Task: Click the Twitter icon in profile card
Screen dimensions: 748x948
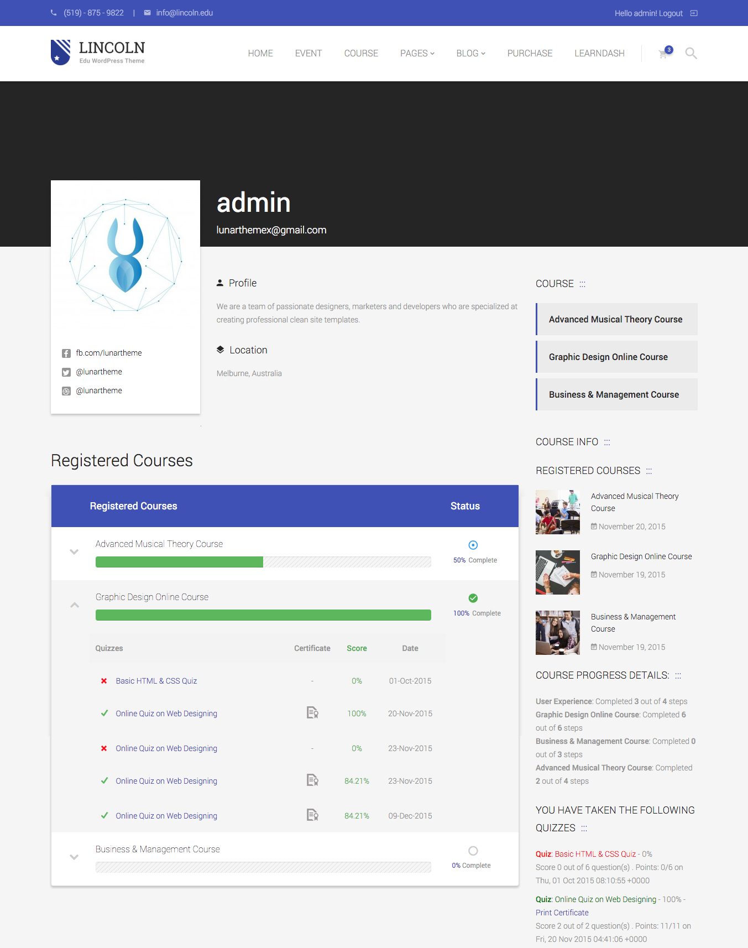Action: pos(66,372)
